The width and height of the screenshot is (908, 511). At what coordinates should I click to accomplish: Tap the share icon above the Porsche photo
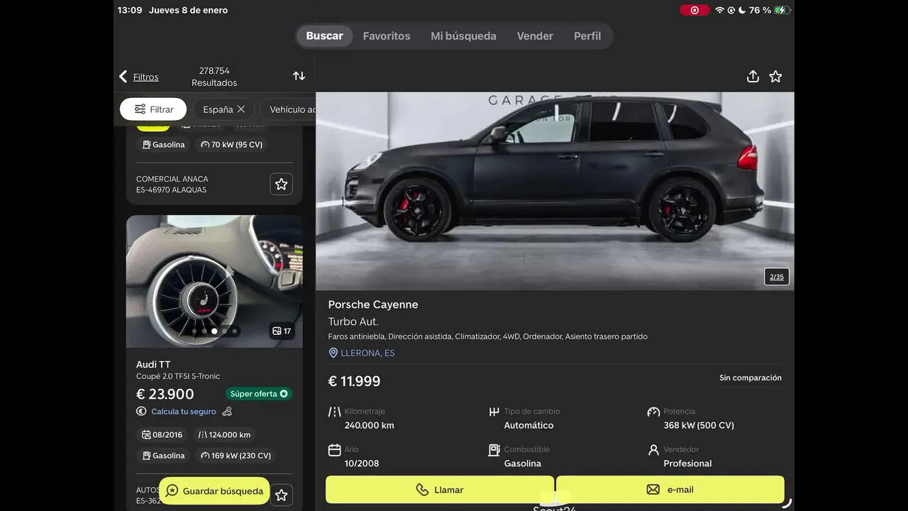pos(753,77)
